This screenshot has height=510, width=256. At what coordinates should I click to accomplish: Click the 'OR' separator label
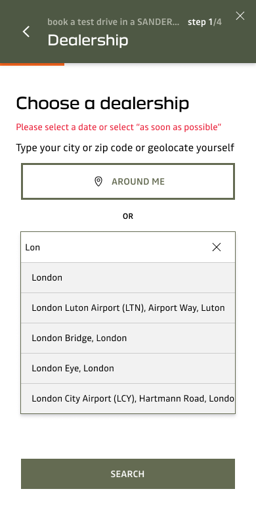128,216
